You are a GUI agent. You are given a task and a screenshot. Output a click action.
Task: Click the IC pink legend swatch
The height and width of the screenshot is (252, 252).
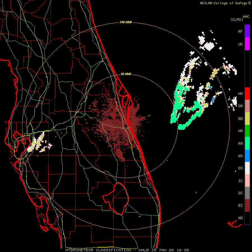point(247,181)
